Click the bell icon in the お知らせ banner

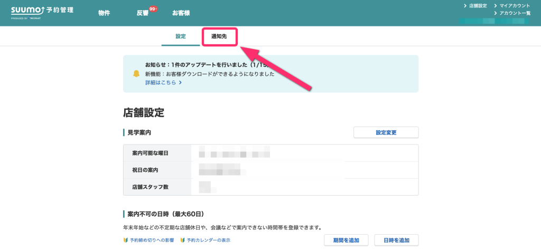[x=136, y=73]
